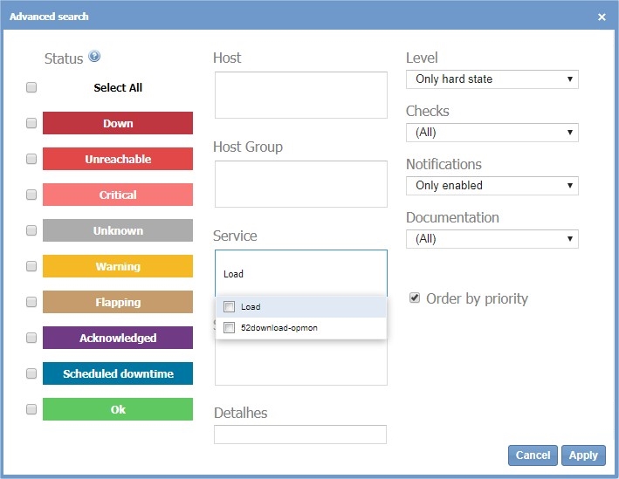Open the Notifications dropdown
This screenshot has width=619, height=479.
(492, 186)
